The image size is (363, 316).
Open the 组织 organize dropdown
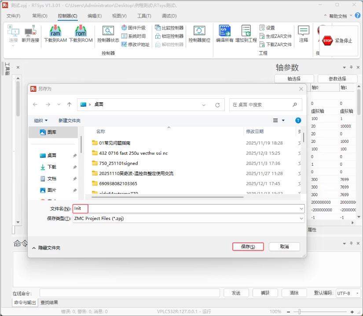41,121
